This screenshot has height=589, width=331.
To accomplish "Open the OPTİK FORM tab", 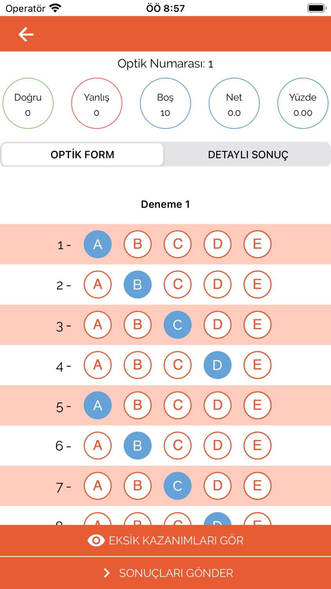I will [x=82, y=154].
